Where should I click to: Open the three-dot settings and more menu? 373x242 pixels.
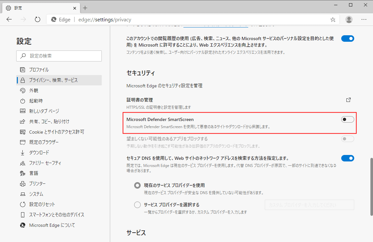tap(364, 19)
